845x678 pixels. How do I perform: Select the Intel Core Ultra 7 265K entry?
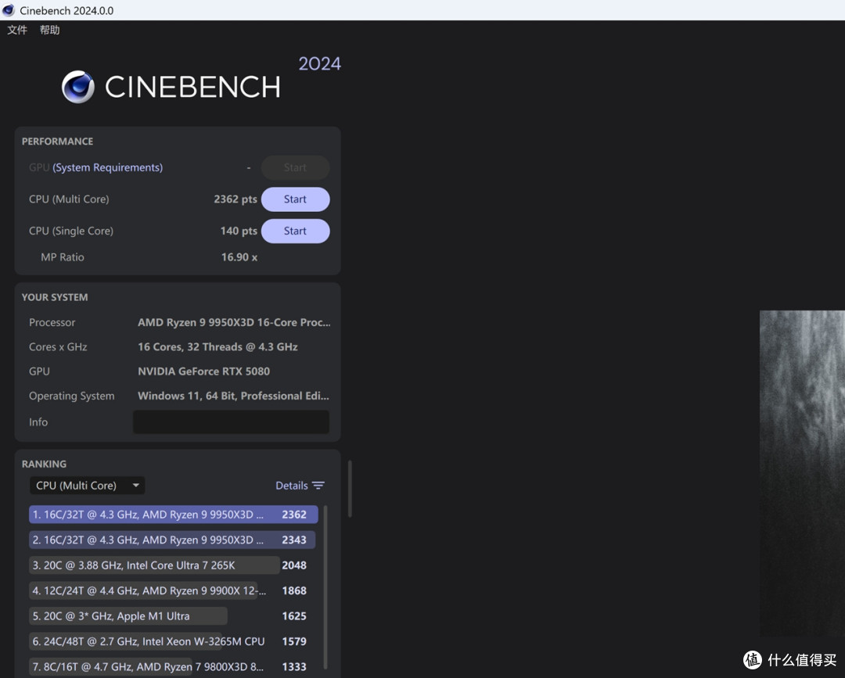point(169,565)
